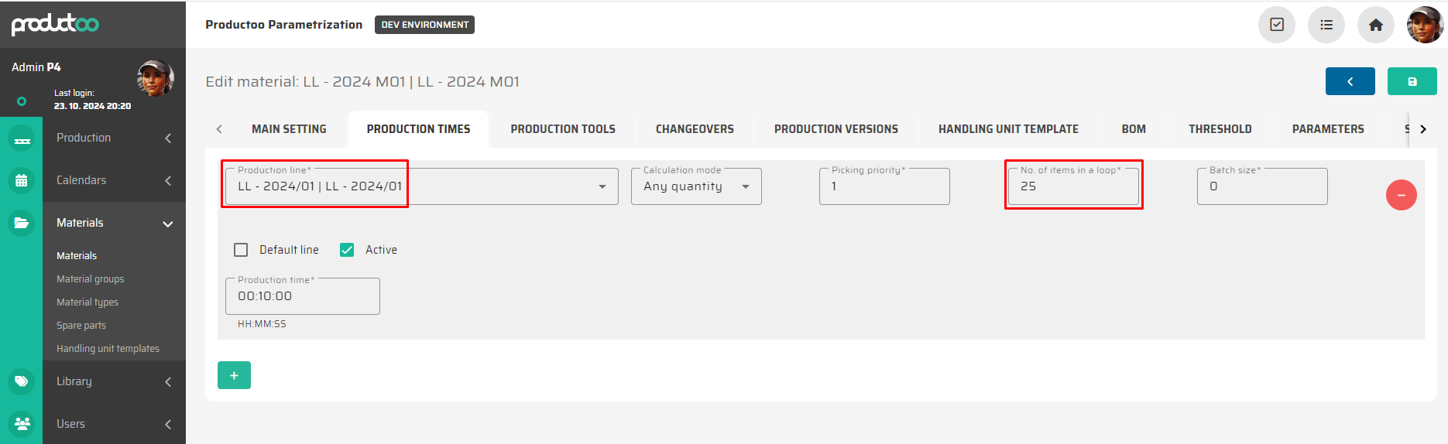
Task: Click the Calendars sidebar icon
Action: pyautogui.click(x=22, y=180)
